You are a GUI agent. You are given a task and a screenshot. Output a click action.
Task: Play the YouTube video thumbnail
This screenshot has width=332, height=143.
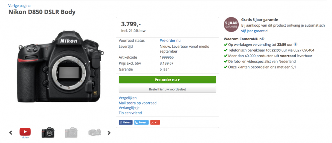[x=25, y=132]
